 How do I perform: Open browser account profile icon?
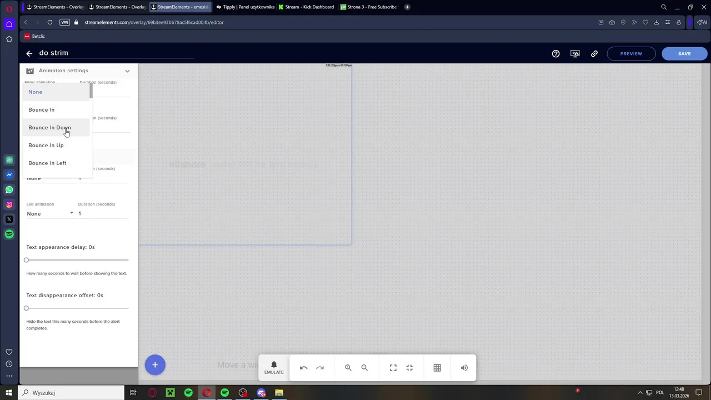[679, 22]
